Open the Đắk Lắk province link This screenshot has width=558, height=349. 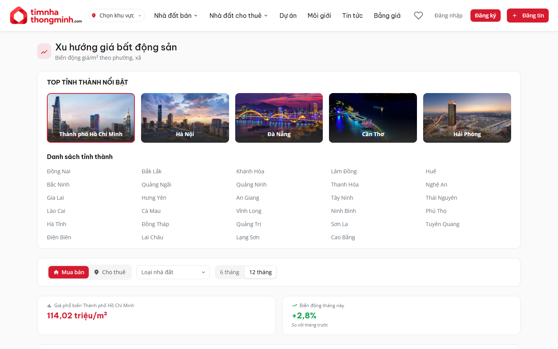coord(152,171)
